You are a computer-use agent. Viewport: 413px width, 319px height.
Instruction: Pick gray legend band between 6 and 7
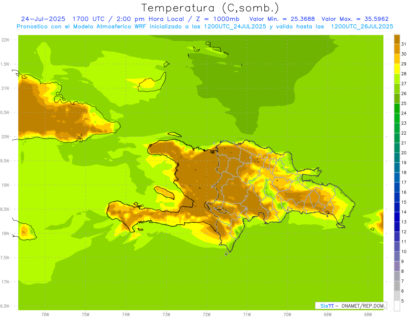click(397, 286)
